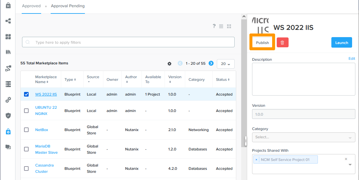Check the UBUNTU 22 NGINX row checkbox
The width and height of the screenshot is (359, 180).
pyautogui.click(x=26, y=111)
